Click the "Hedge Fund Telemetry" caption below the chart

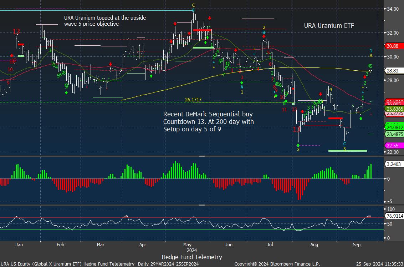(x=192, y=257)
